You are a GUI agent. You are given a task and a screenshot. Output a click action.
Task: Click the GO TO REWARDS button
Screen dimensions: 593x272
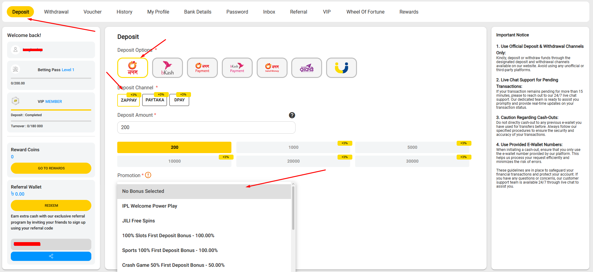(51, 168)
